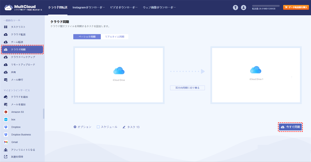Viewport: 311px width, 162px height.
Task: Click the リモートアップロード label
Action: pos(23,65)
